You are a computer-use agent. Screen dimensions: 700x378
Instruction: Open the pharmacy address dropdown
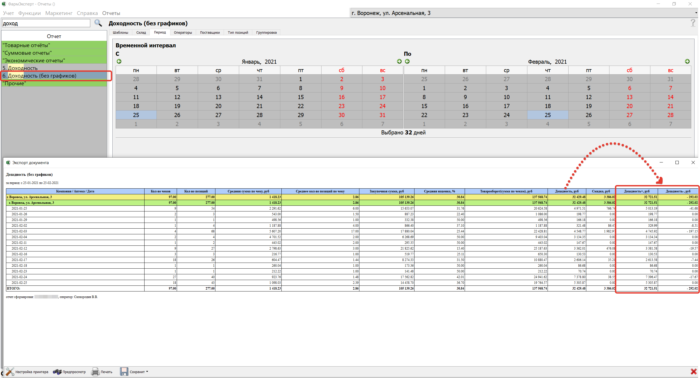coord(696,13)
